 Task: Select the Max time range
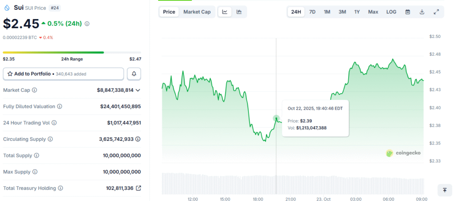(x=373, y=12)
